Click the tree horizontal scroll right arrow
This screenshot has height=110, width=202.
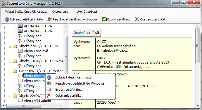click(61, 106)
